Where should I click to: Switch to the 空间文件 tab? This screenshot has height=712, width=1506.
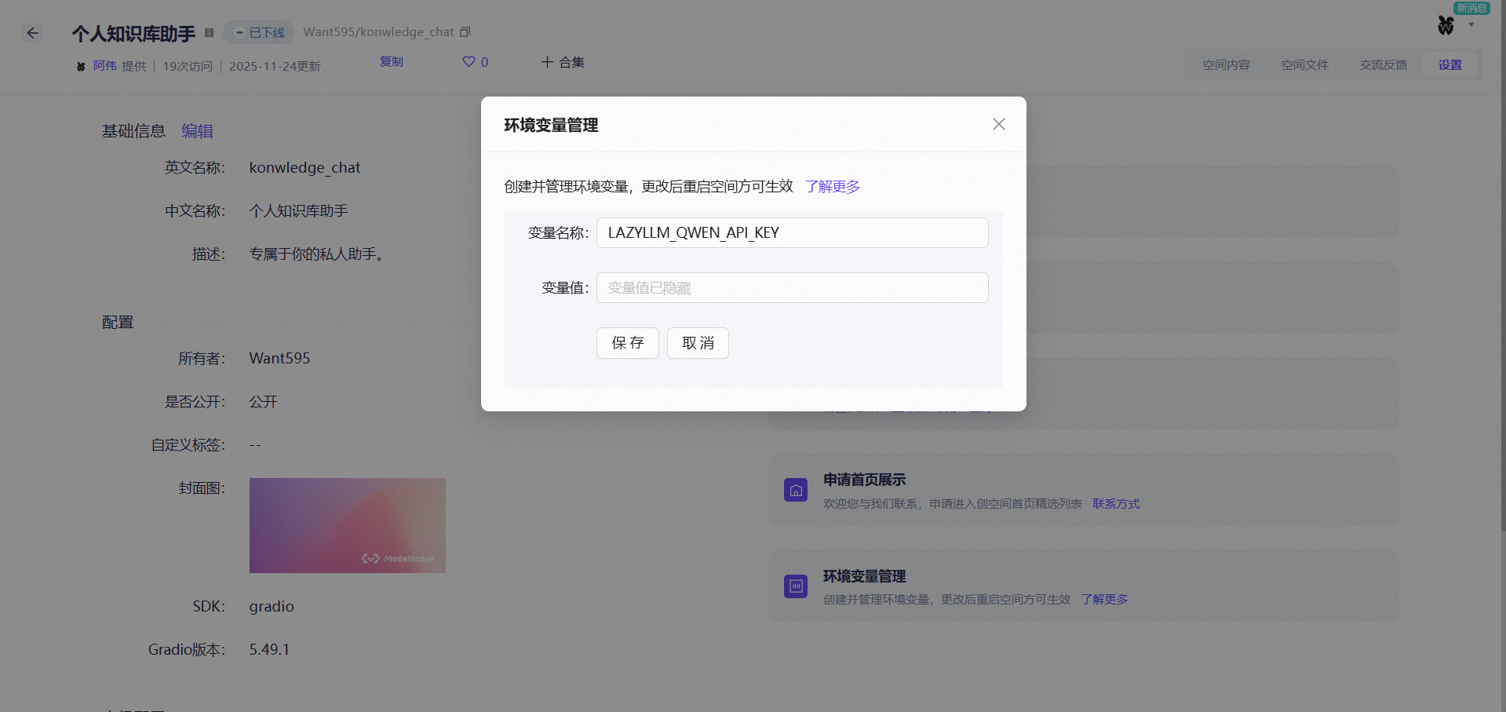pyautogui.click(x=1304, y=64)
